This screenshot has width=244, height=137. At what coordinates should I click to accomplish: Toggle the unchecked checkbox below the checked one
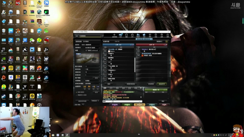(77, 95)
